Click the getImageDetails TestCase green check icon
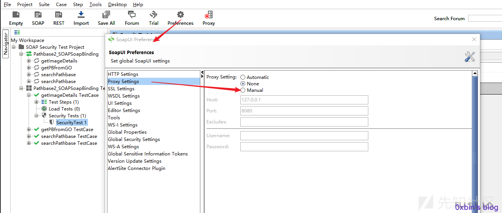502x213 pixels. 37,95
